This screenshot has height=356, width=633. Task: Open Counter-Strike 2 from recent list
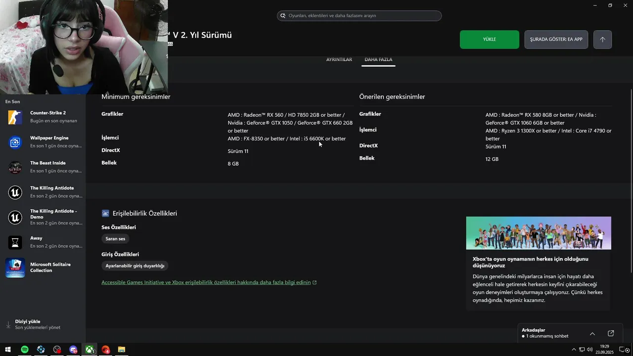(43, 117)
